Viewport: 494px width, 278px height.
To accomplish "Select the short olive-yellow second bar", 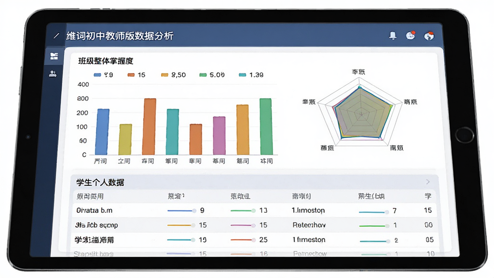I will 125,139.
